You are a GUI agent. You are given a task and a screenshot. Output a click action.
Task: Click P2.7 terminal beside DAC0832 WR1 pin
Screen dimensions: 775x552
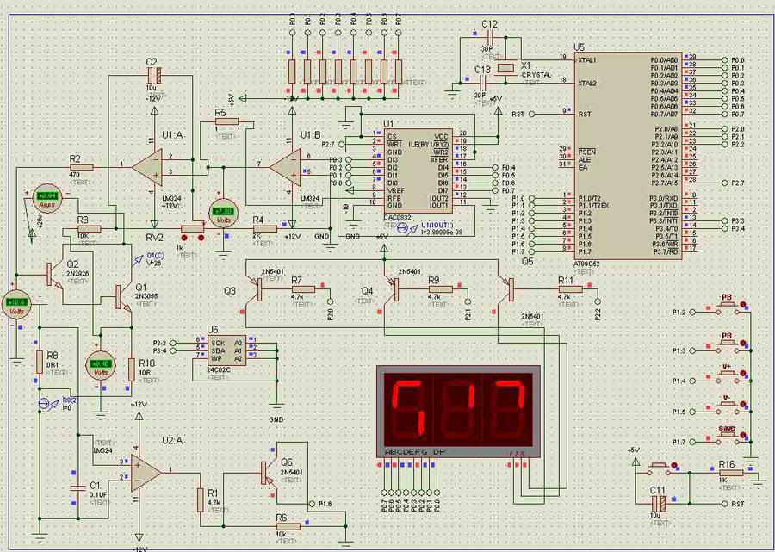click(342, 145)
